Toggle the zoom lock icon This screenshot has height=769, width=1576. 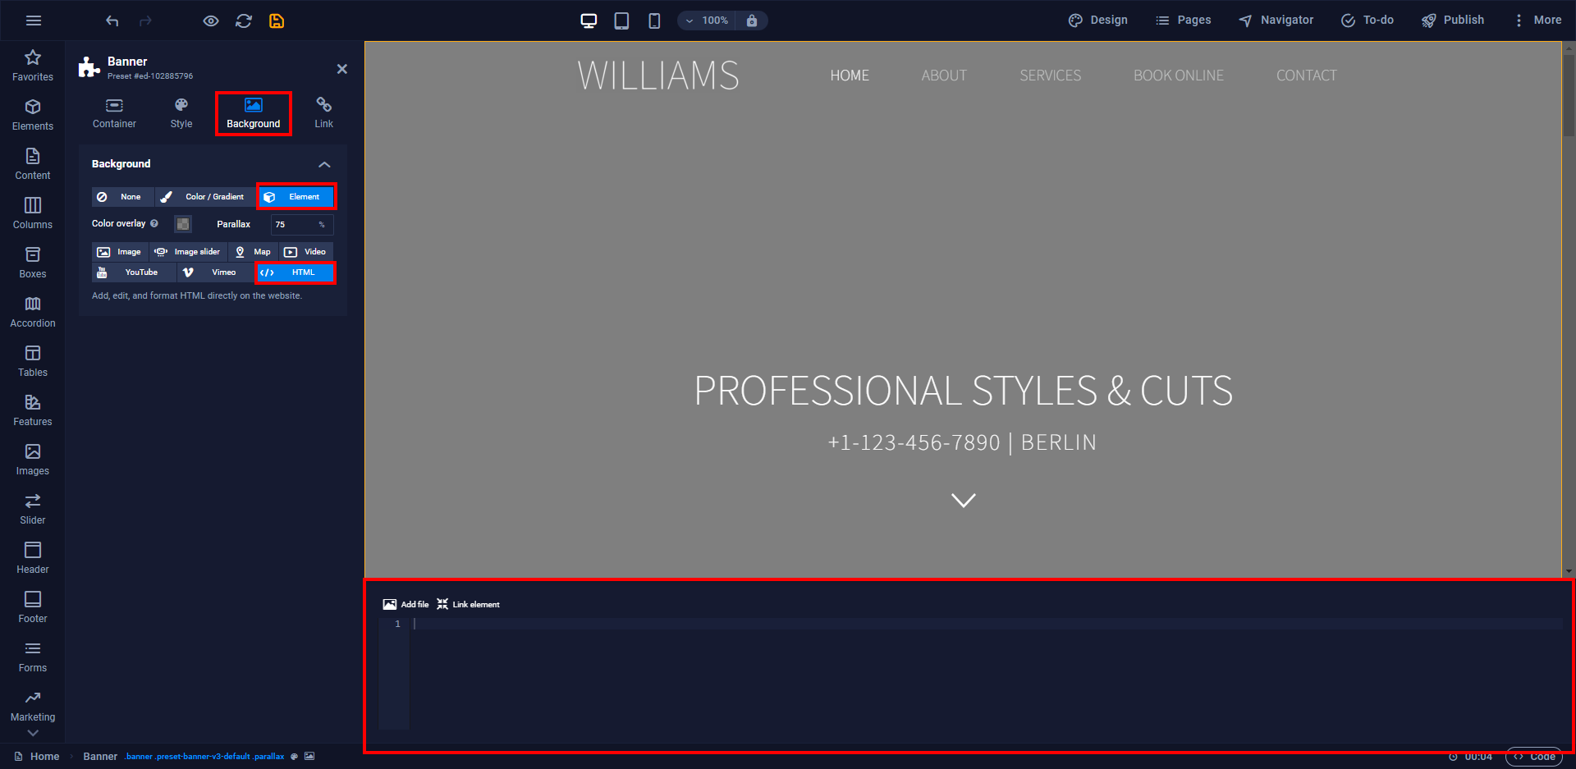tap(752, 21)
